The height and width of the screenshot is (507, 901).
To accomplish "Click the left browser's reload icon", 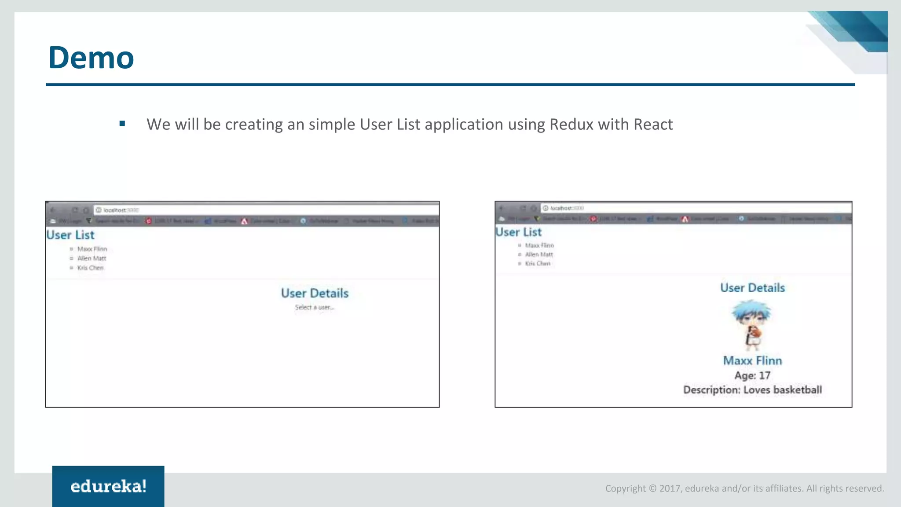I will (x=75, y=210).
